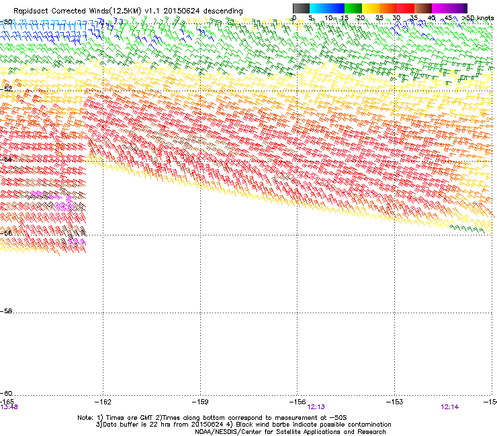Click the purple '13:48' time label
Screen dimensions: 497x436
pos(9,407)
